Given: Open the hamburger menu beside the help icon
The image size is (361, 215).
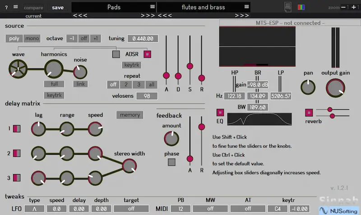Looking at the screenshot, I should [x=15, y=7].
